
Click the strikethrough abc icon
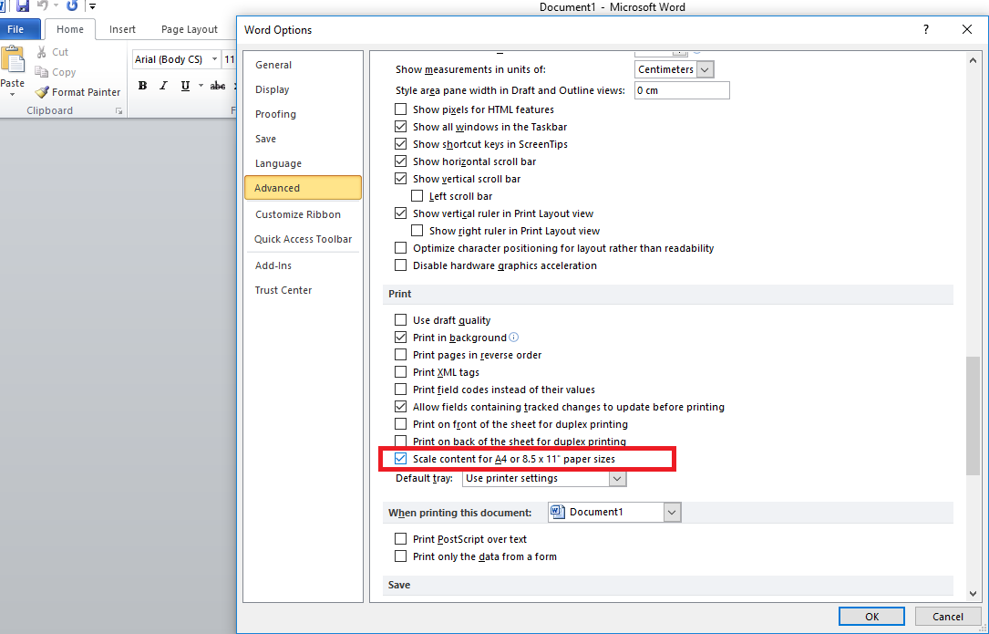click(217, 86)
